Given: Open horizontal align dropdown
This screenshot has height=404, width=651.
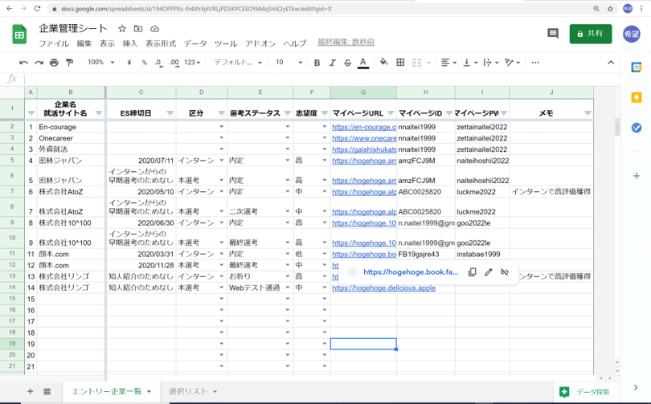Looking at the screenshot, I should click(x=448, y=63).
